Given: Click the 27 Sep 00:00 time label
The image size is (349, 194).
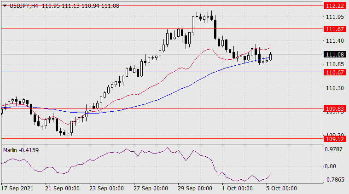Looking at the screenshot, I should point(151,188).
